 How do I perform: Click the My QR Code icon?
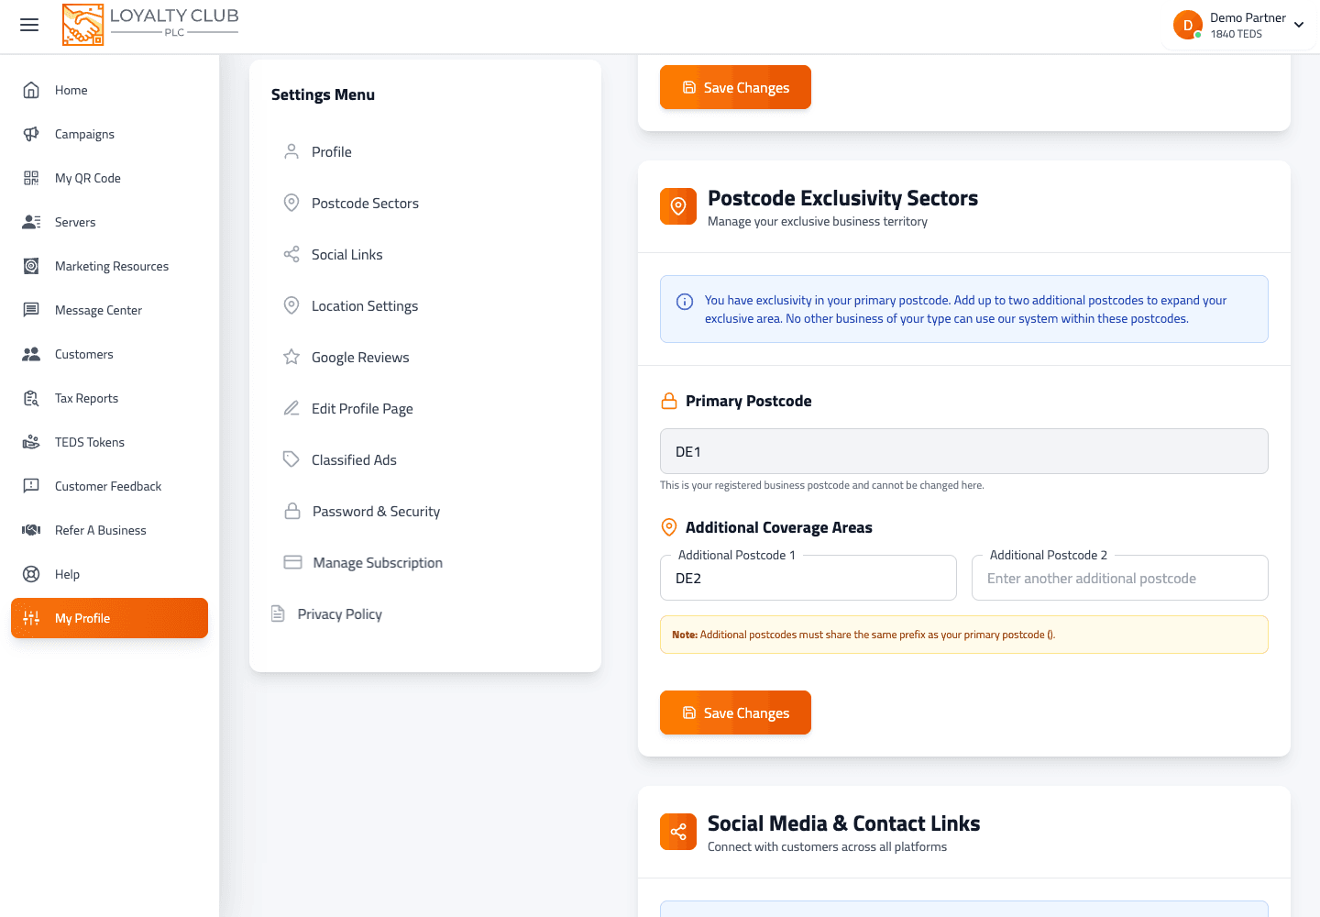click(31, 178)
